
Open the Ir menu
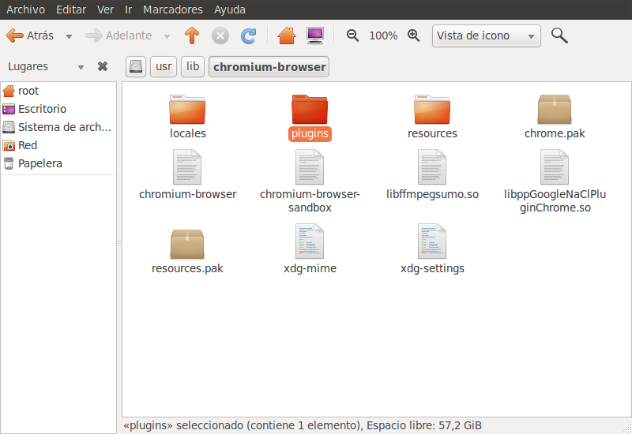(128, 9)
